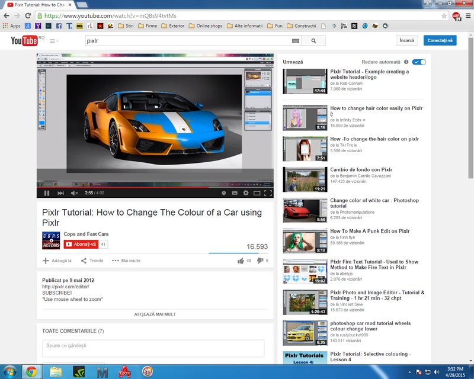Image resolution: width=474 pixels, height=379 pixels.
Task: Open Yahoo bookmark icon
Action: click(38, 26)
